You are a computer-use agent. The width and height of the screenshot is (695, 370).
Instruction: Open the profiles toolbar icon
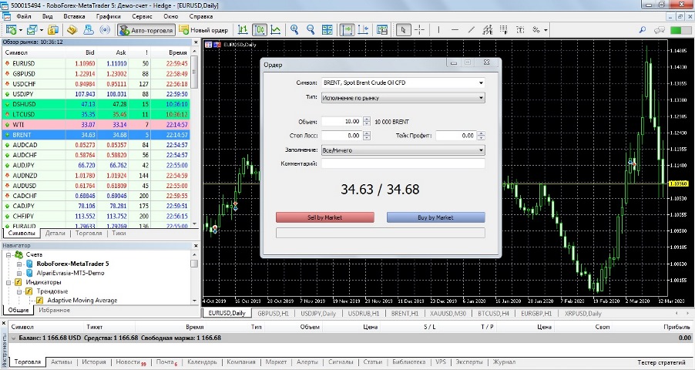pyautogui.click(x=32, y=30)
